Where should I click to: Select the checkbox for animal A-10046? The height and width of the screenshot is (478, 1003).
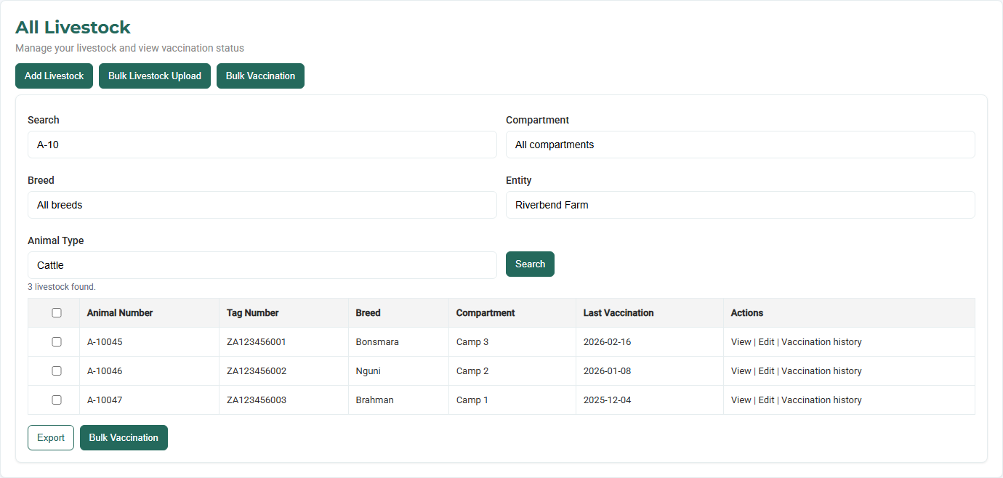(x=57, y=371)
